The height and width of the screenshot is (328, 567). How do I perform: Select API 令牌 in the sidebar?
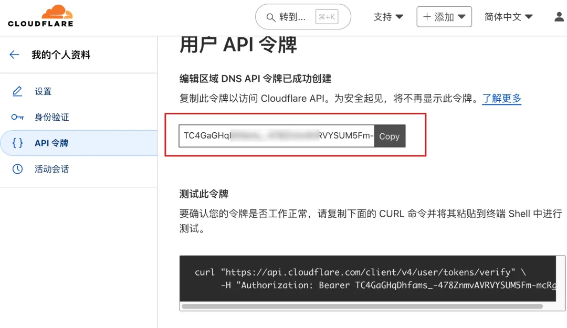point(79,143)
